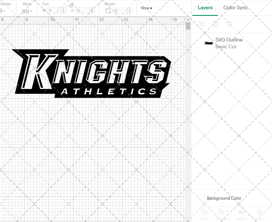
Task: Click the Background Color row
Action: tap(224, 198)
